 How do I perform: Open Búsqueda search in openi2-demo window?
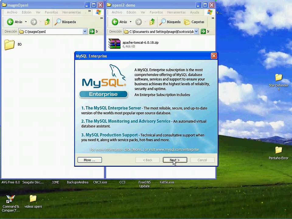pyautogui.click(x=170, y=22)
